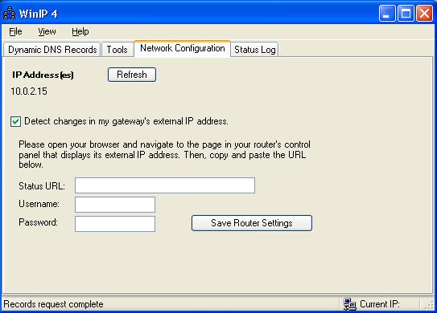
Task: Click into the Username field
Action: (x=115, y=205)
